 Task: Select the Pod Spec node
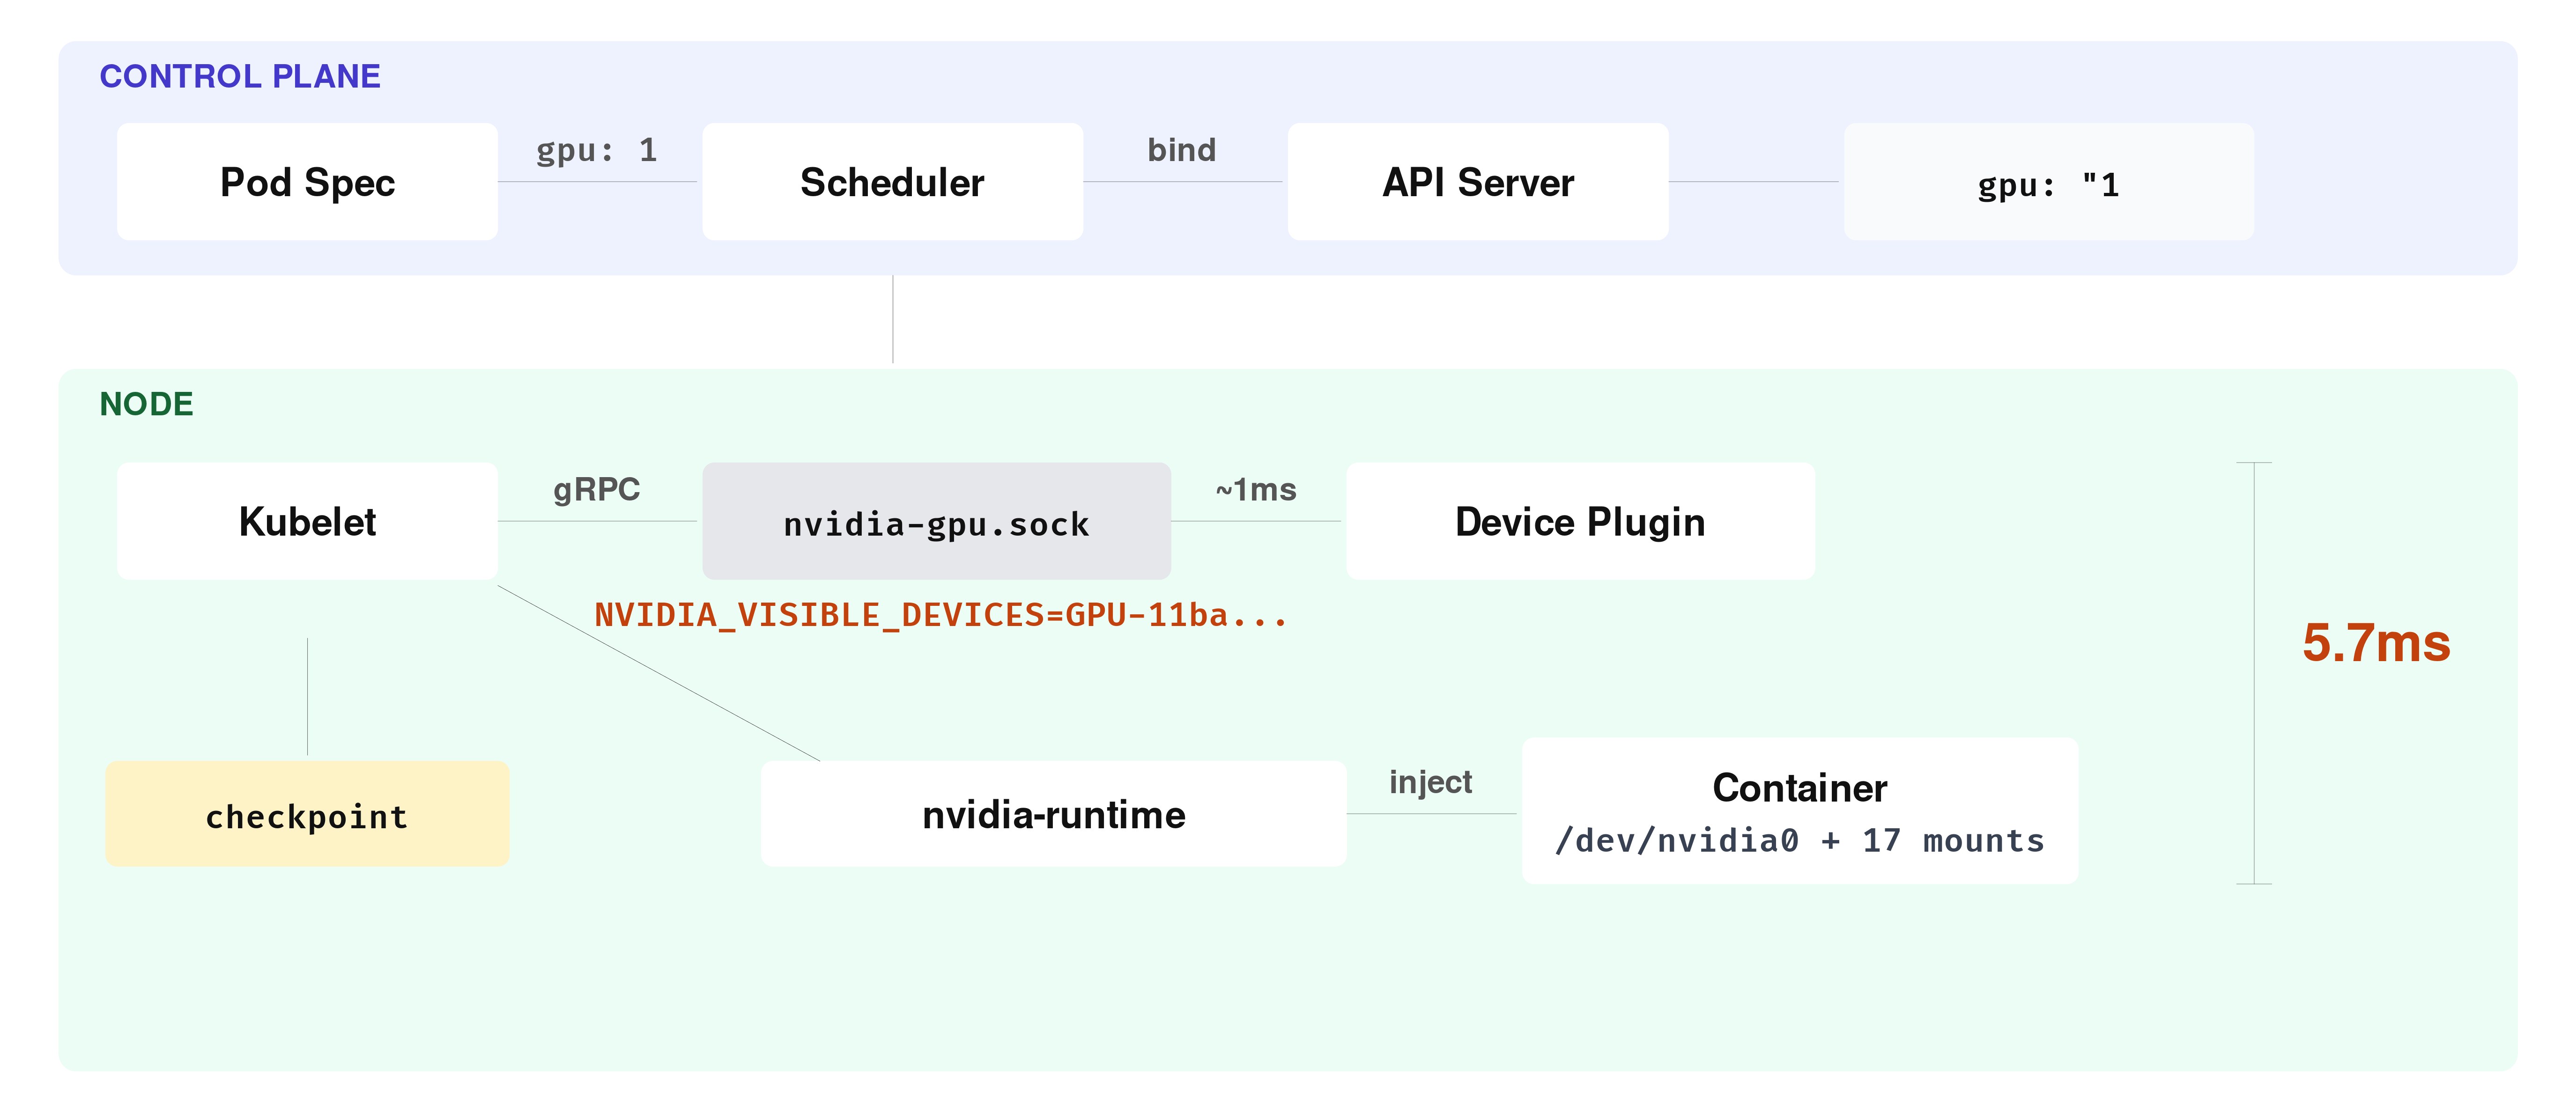pyautogui.click(x=306, y=182)
